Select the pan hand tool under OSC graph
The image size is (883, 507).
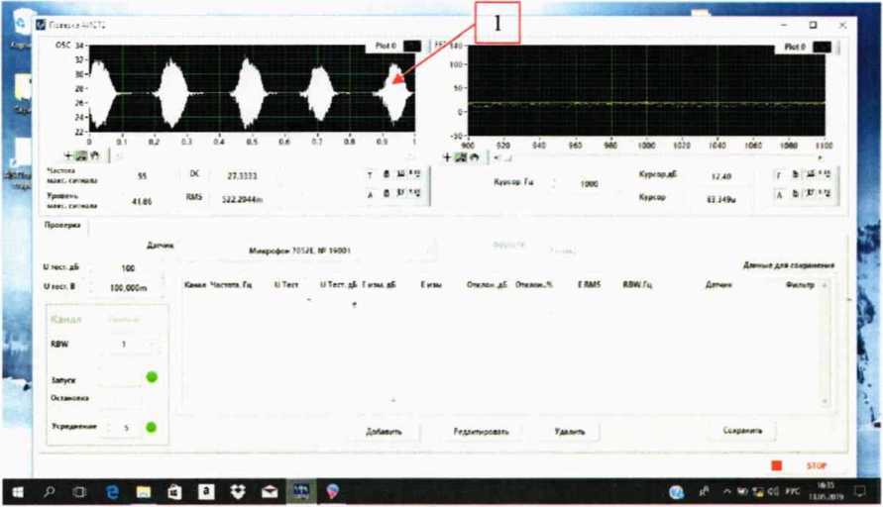click(93, 155)
